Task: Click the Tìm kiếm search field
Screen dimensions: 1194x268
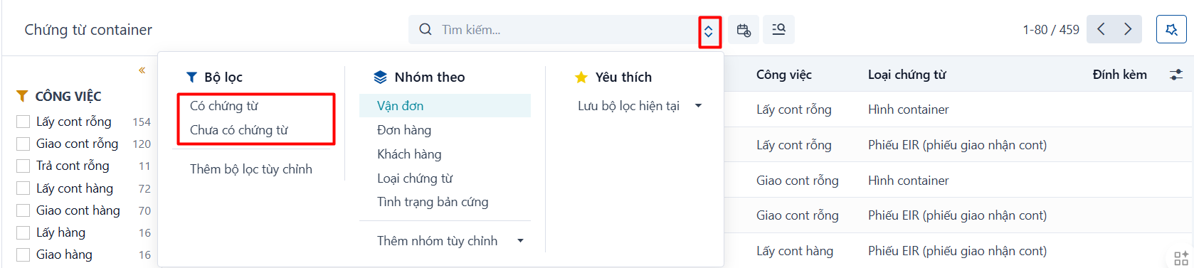Action: pyautogui.click(x=566, y=30)
